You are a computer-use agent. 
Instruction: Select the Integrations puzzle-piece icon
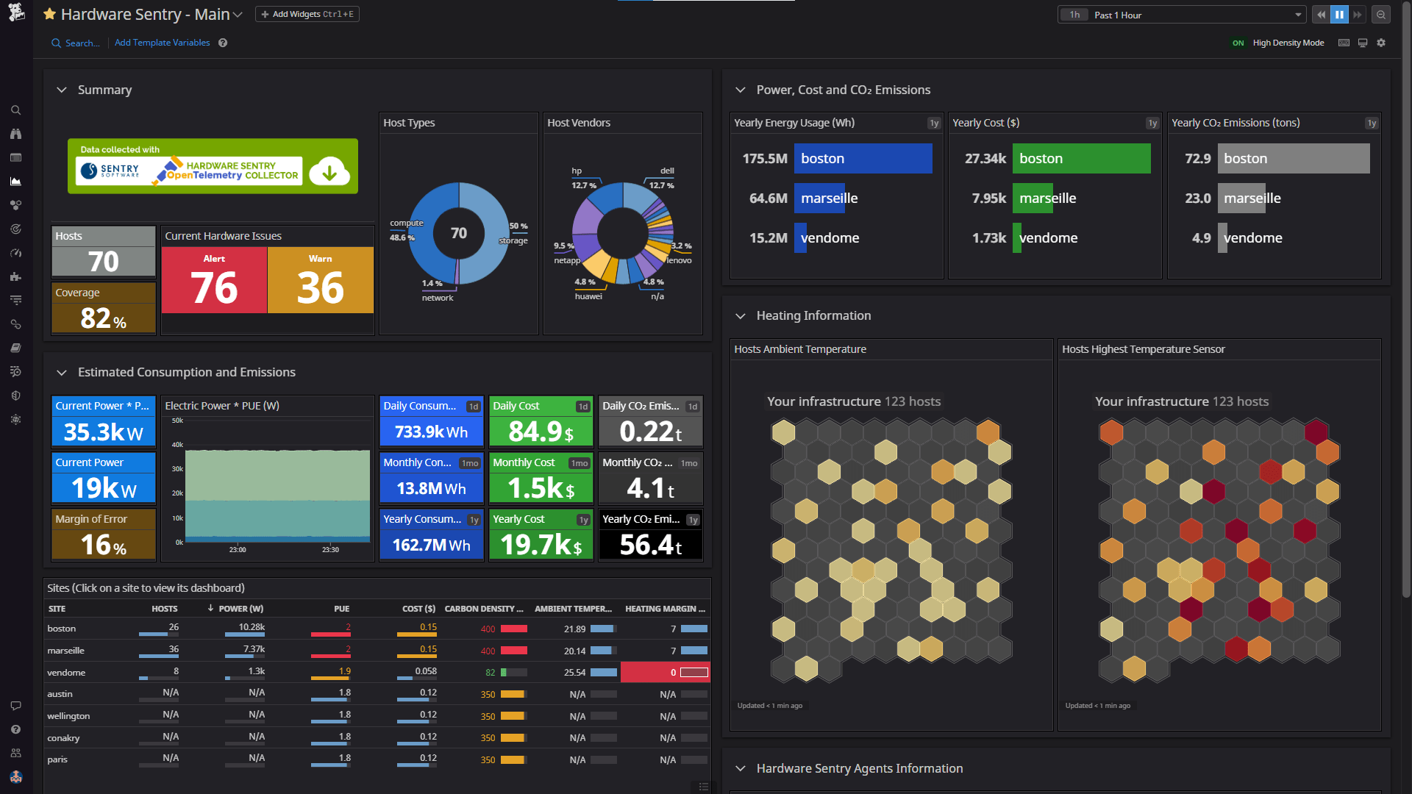15,276
